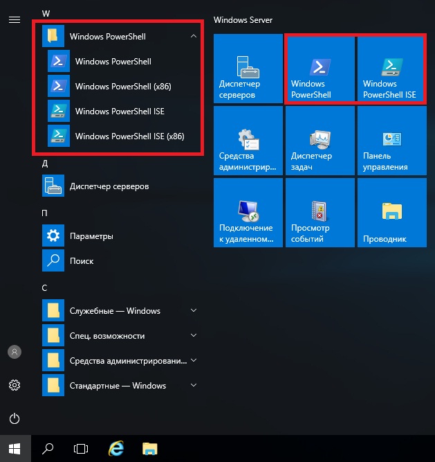Viewport: 435px width, 462px height.
Task: Open Task View on the taskbar
Action: pyautogui.click(x=81, y=449)
